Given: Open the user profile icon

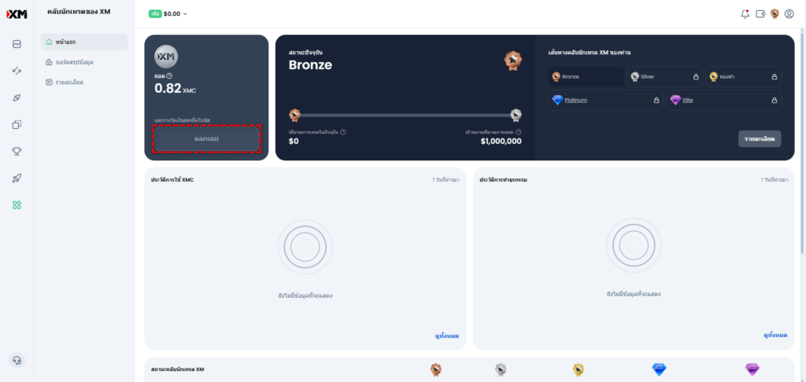Looking at the screenshot, I should pos(789,14).
